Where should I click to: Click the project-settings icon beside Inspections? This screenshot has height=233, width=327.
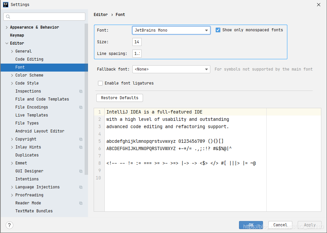pos(80,91)
